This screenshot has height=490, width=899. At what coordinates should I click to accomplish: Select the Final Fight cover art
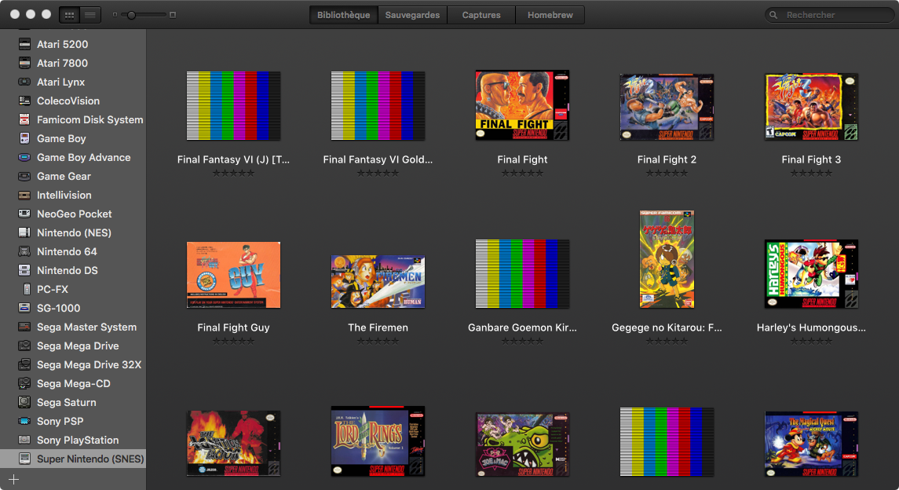pos(522,105)
